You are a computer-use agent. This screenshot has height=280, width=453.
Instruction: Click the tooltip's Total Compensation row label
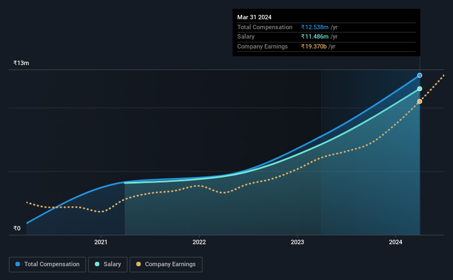click(265, 27)
